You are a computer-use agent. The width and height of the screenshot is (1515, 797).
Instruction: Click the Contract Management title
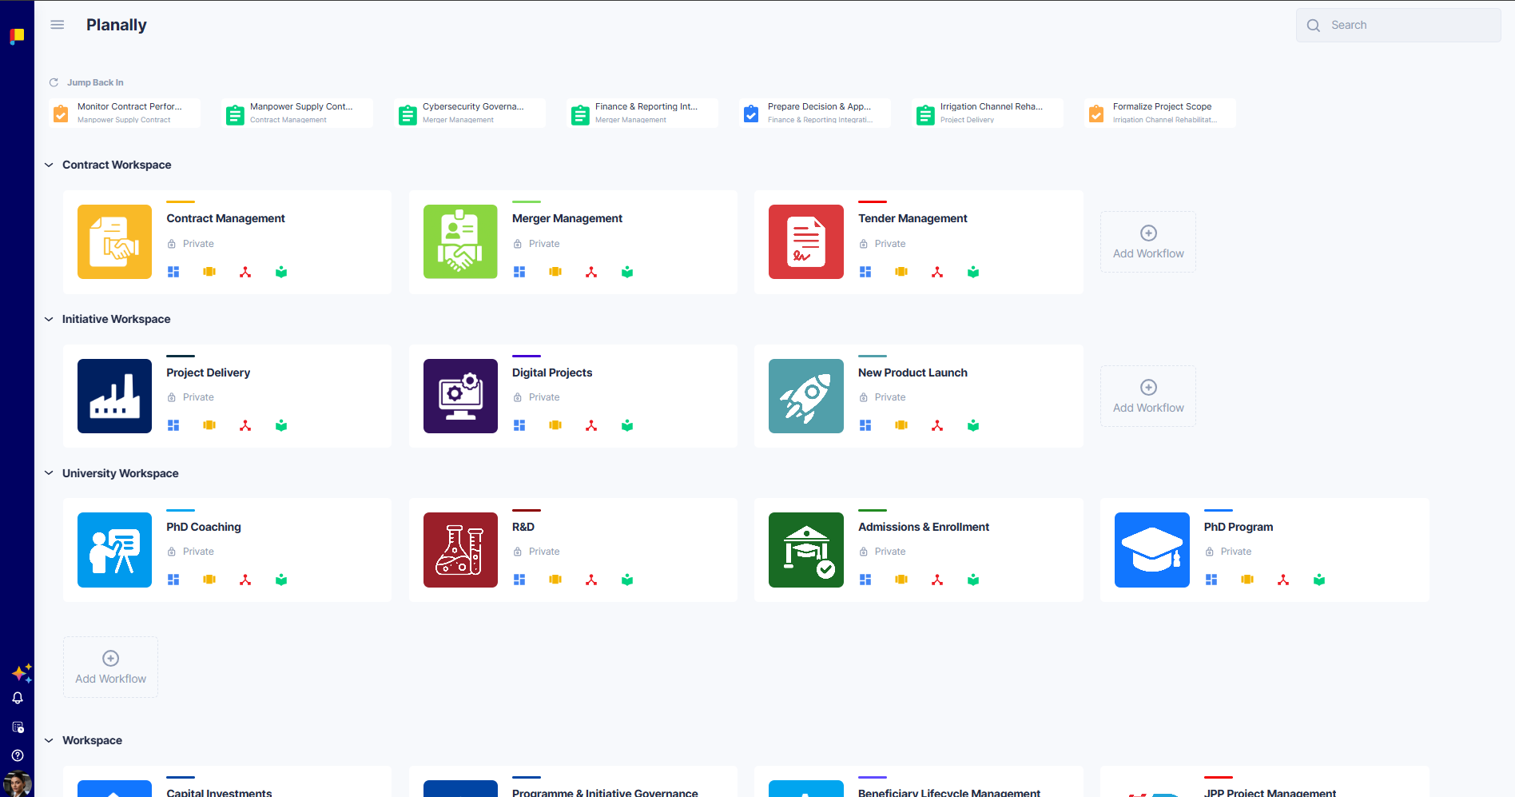[x=225, y=218]
